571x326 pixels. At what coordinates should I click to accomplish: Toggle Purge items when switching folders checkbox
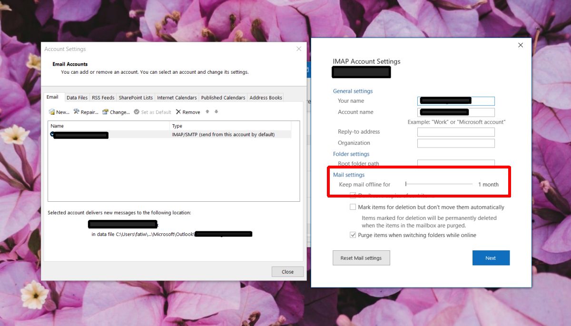pyautogui.click(x=353, y=235)
